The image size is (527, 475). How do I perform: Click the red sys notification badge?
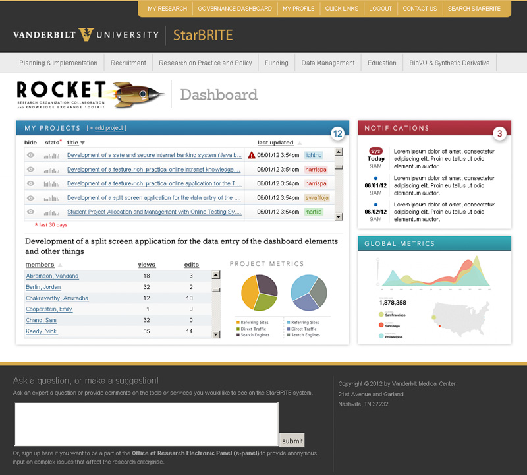[375, 151]
